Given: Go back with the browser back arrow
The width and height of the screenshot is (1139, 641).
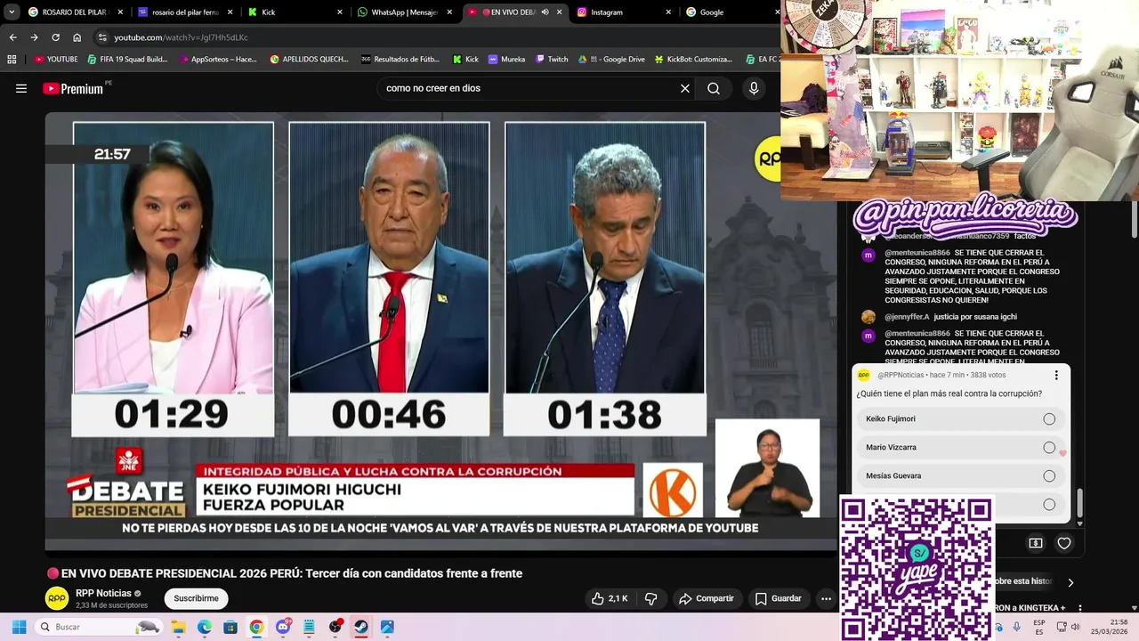Looking at the screenshot, I should [12, 37].
